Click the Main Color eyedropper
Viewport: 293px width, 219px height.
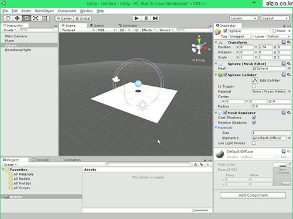(x=289, y=165)
